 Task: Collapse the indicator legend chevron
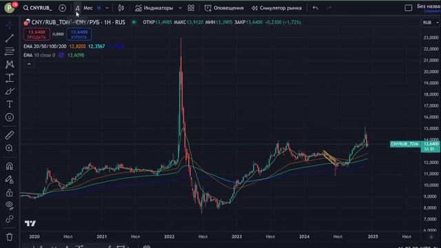pyautogui.click(x=29, y=64)
